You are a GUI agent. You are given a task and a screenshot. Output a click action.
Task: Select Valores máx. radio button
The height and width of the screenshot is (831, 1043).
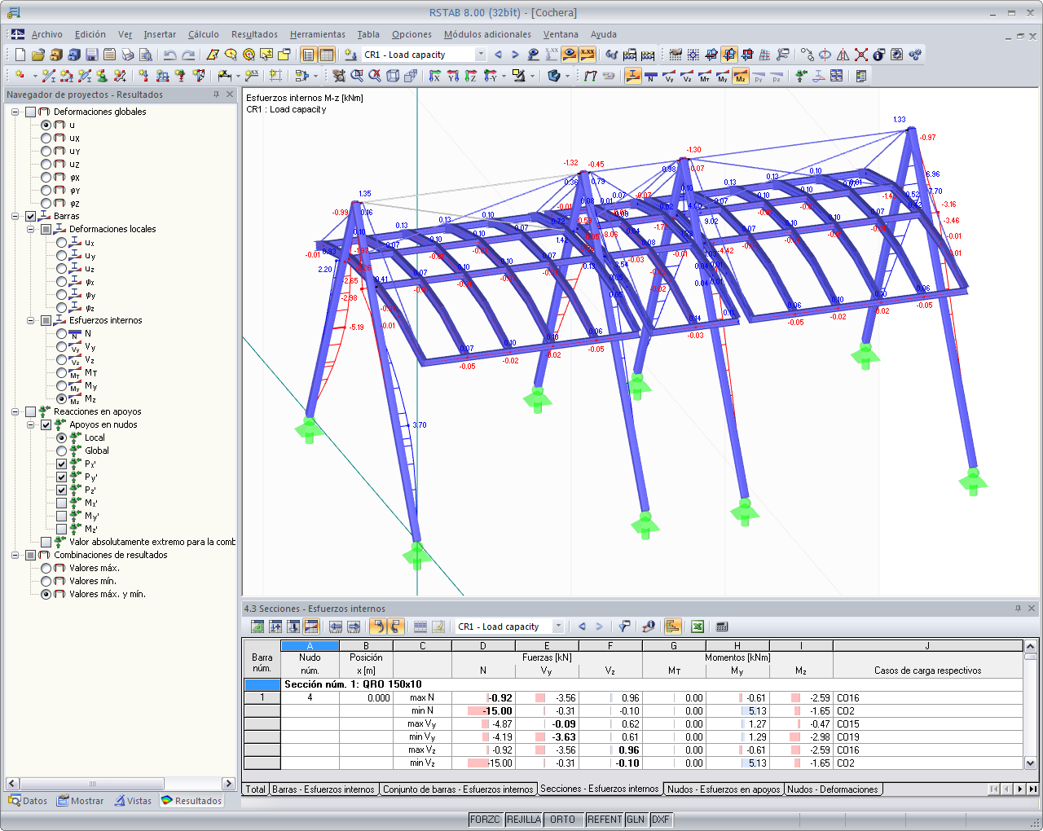pyautogui.click(x=46, y=568)
